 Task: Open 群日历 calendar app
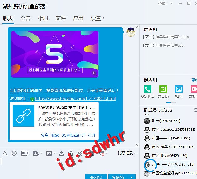point(163,89)
